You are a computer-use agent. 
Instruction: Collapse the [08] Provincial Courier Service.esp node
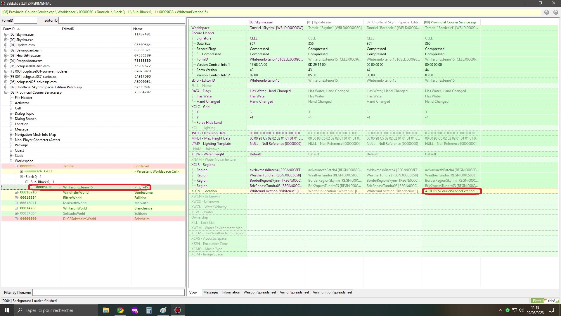pos(6,92)
